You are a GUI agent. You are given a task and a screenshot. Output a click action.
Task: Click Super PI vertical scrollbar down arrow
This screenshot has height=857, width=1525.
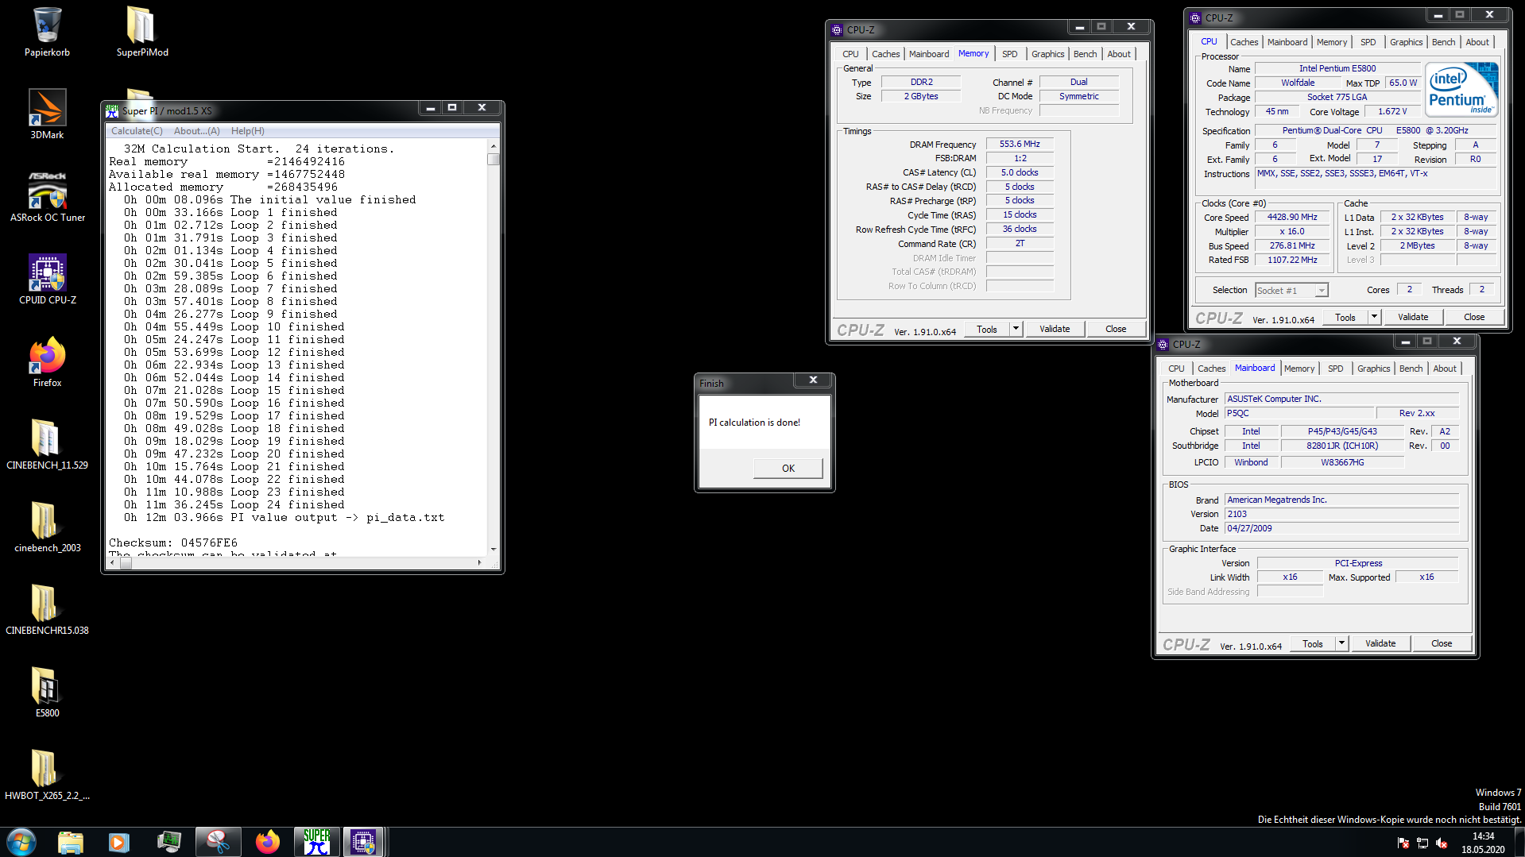tap(493, 549)
